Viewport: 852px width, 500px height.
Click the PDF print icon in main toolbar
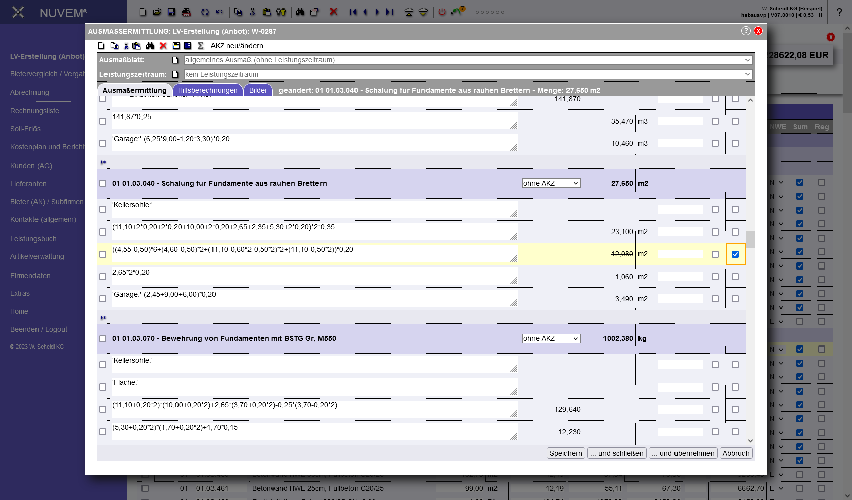pos(186,12)
